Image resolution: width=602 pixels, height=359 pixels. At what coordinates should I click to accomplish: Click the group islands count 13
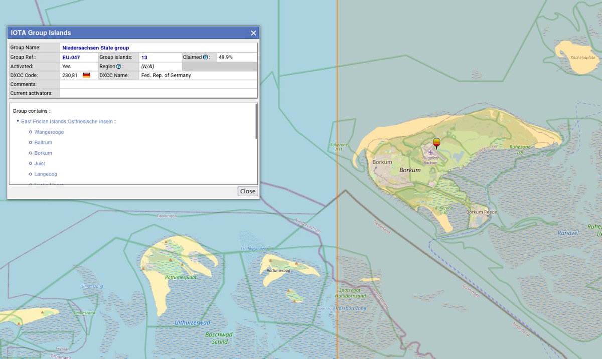click(x=144, y=57)
